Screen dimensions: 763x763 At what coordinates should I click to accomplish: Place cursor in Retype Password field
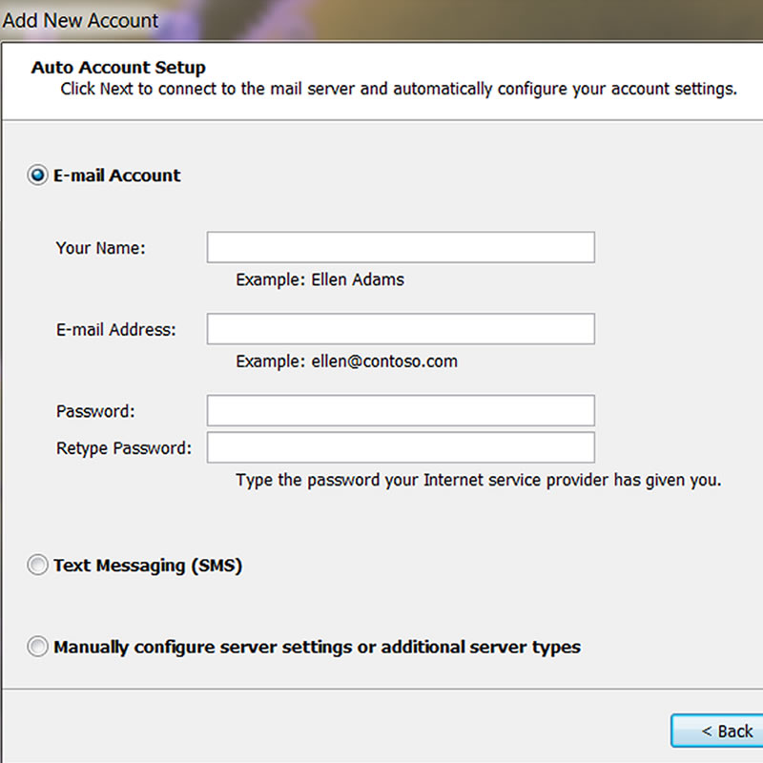click(401, 447)
